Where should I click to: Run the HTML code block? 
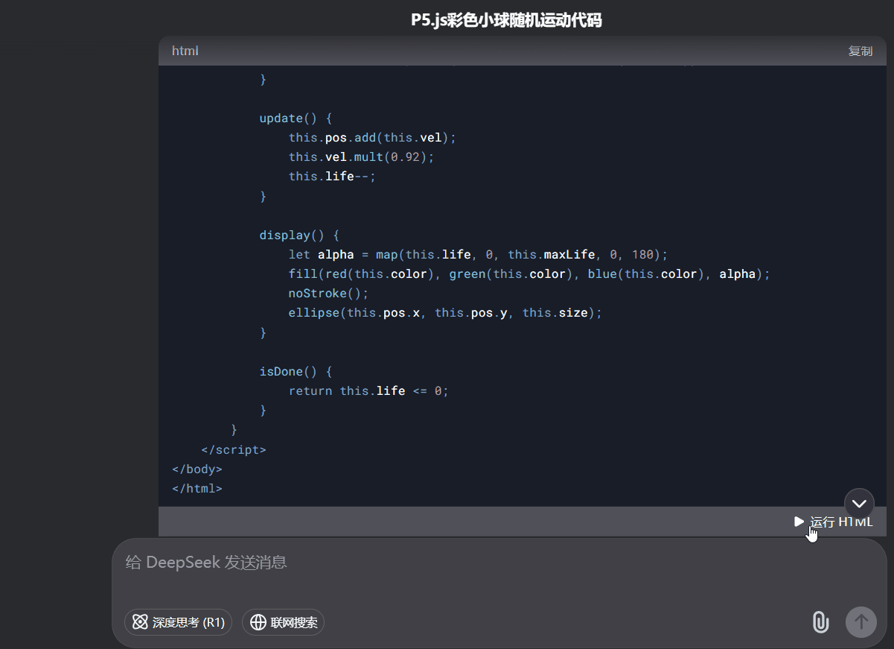tap(833, 522)
